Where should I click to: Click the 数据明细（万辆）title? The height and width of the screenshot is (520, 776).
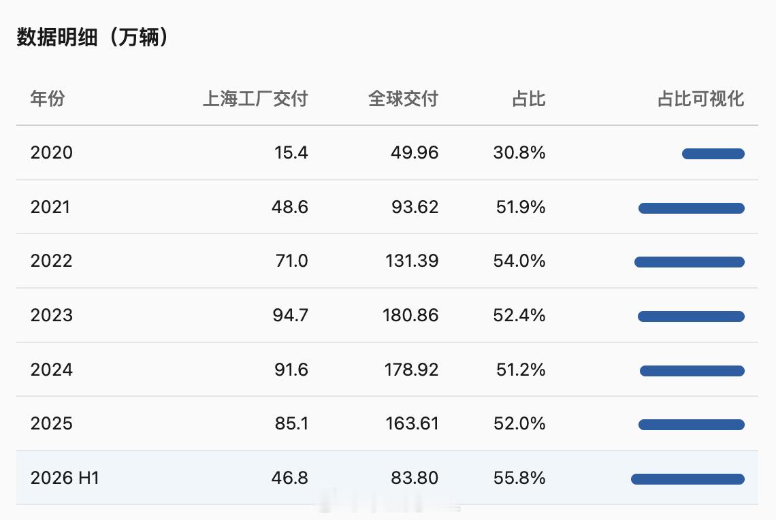pos(93,37)
